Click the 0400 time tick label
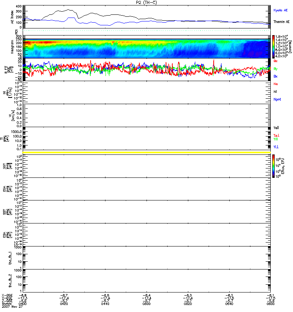Screen dimensions: 293x312 (x=23, y=304)
